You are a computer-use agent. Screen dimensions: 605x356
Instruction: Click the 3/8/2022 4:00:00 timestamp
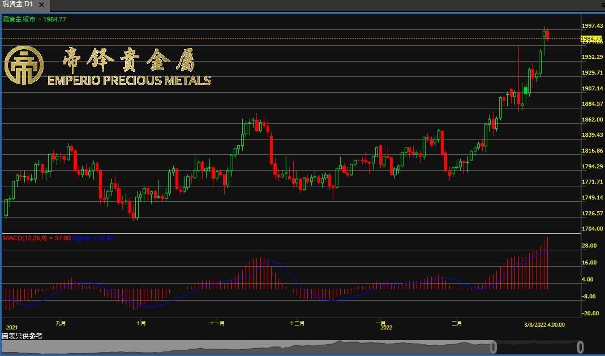544,325
